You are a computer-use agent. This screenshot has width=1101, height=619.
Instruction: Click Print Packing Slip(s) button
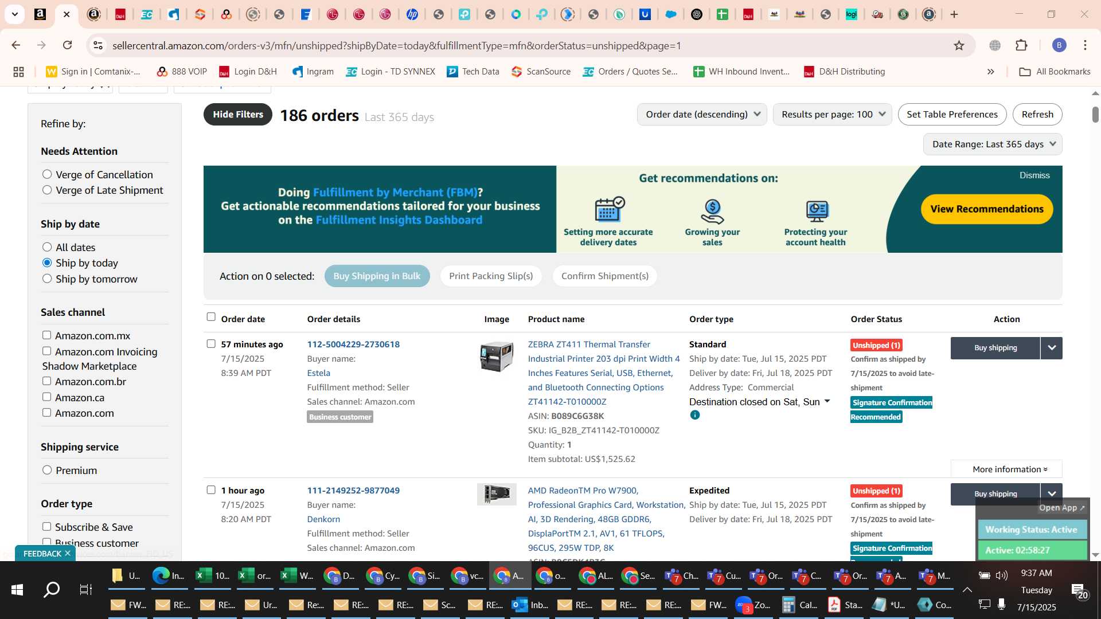point(491,276)
